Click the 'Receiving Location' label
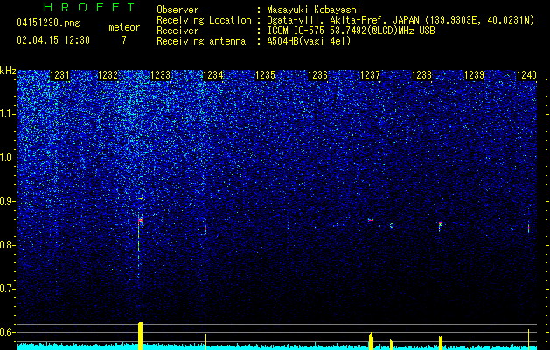The height and width of the screenshot is (350, 550). pyautogui.click(x=204, y=20)
